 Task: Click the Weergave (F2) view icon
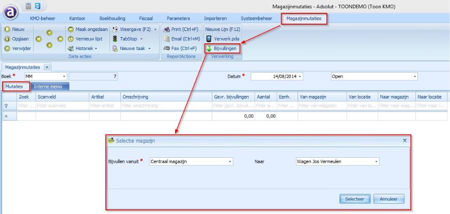[115, 29]
